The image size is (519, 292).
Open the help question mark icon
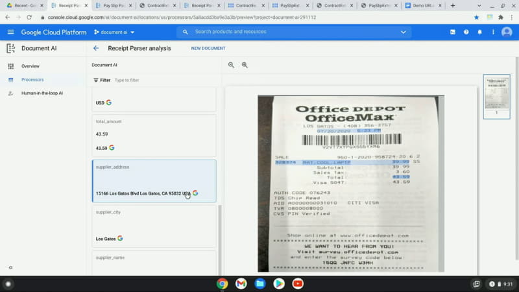466,32
